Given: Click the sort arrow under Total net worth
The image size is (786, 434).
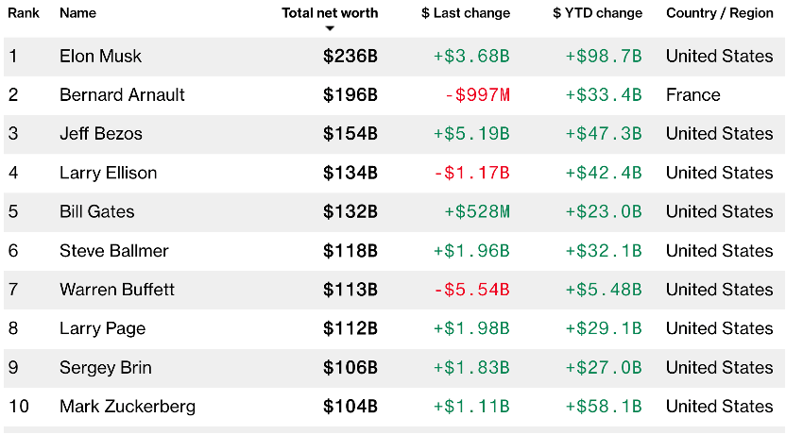Looking at the screenshot, I should 330,28.
